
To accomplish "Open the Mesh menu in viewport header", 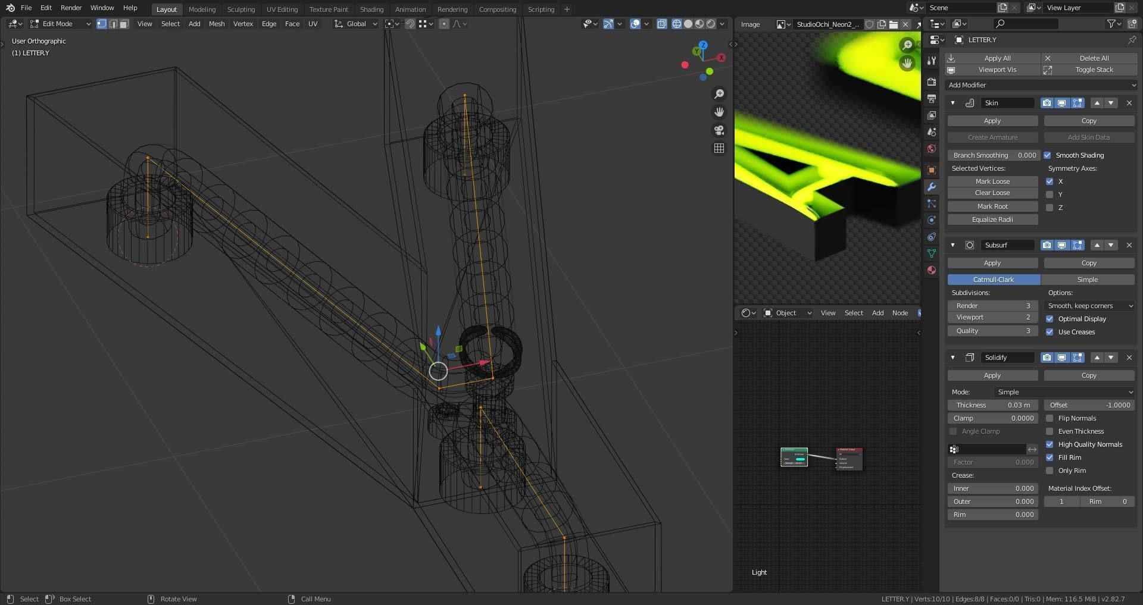I will tap(216, 24).
